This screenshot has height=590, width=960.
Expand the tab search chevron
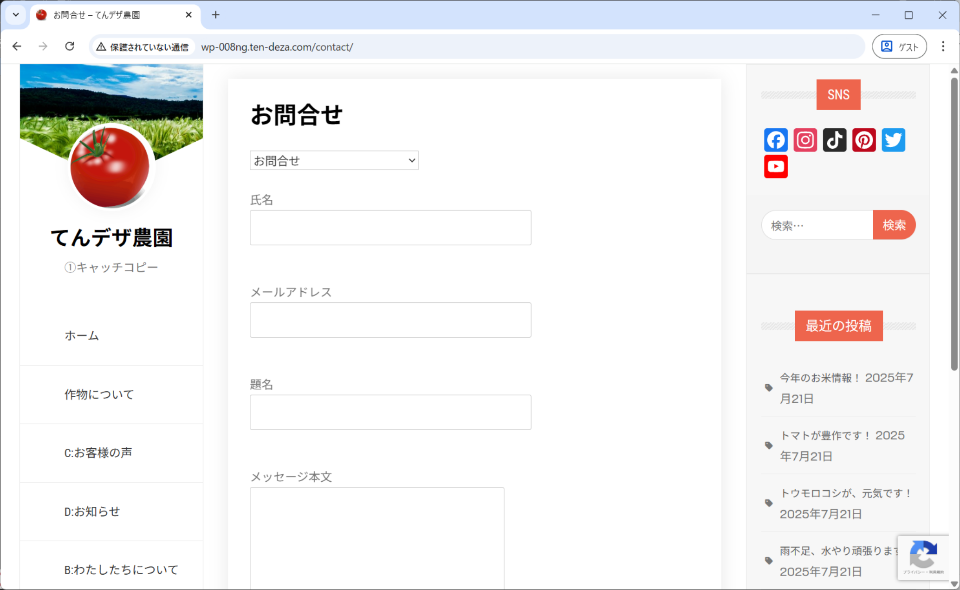point(16,15)
